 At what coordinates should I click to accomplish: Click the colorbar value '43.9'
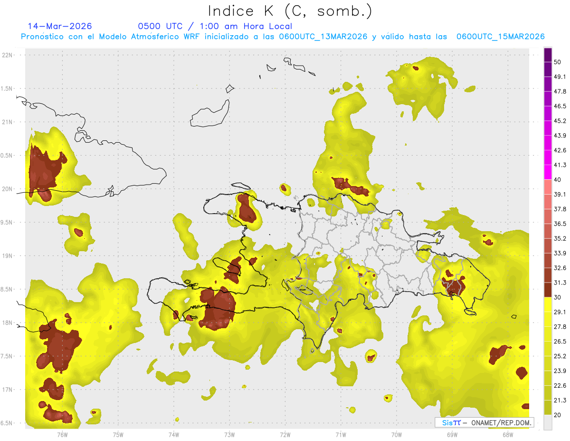[560, 136]
